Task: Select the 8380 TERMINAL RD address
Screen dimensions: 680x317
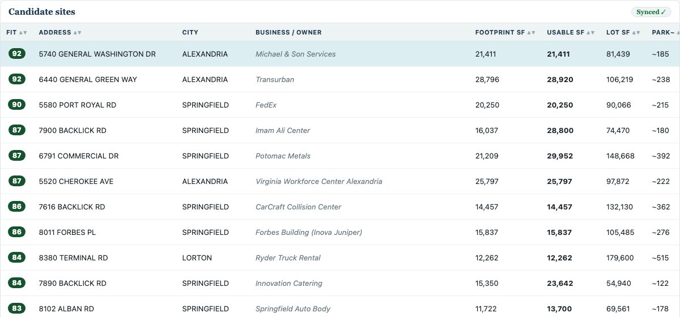Action: pos(73,258)
